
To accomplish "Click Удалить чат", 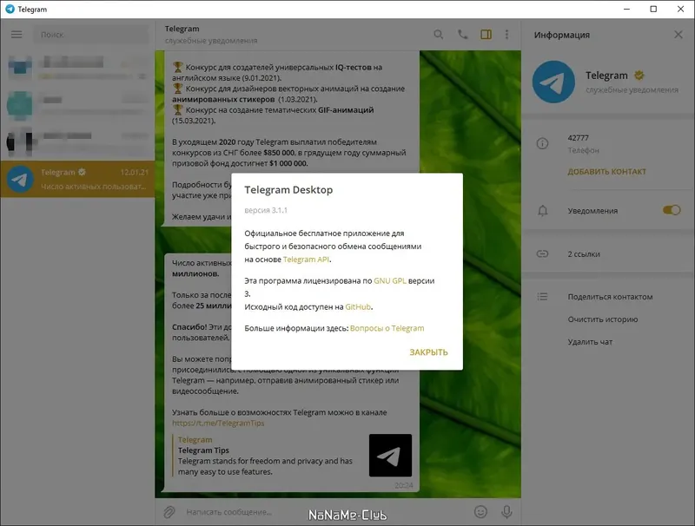I will click(x=590, y=342).
